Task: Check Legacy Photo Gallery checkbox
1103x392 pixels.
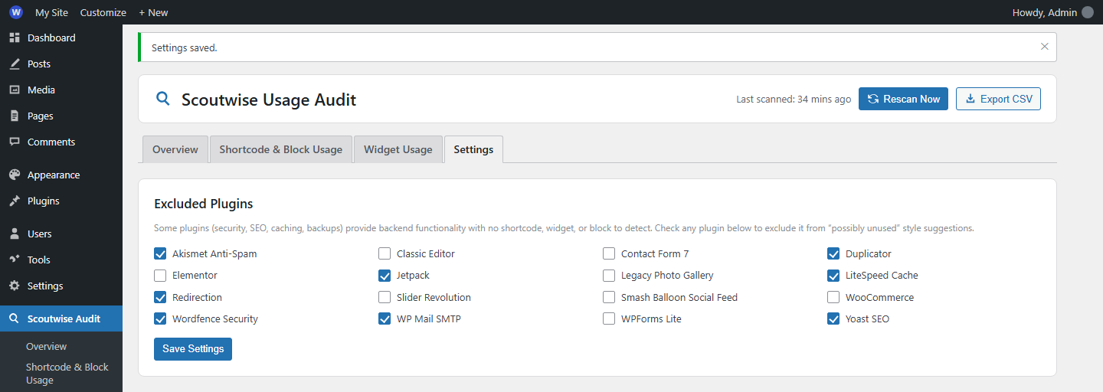Action: coord(609,275)
